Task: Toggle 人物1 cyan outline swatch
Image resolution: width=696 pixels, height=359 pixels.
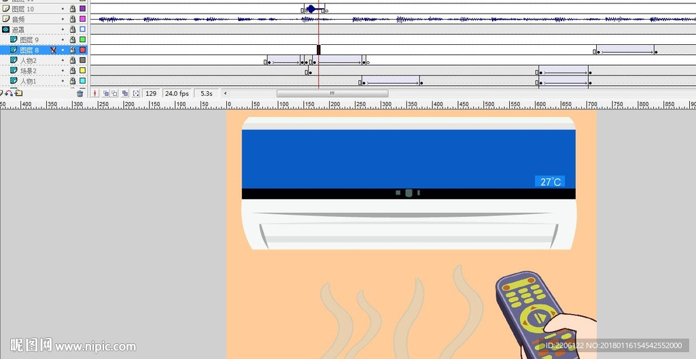Action: pos(82,80)
